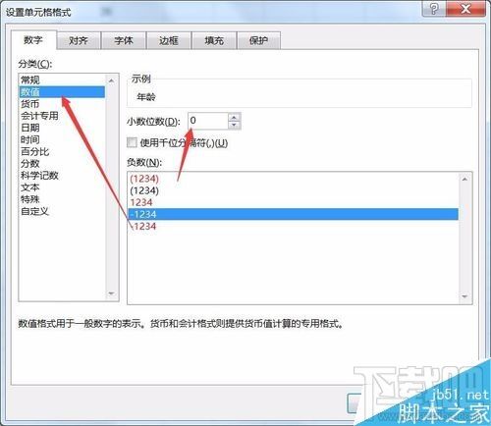
Task: Select the 时间 category
Action: (x=62, y=139)
